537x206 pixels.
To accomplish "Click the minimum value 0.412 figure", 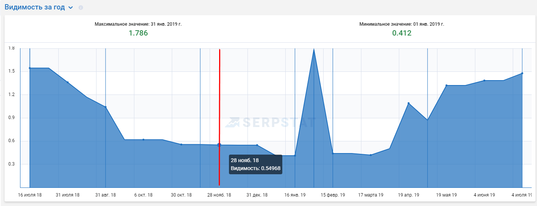I will (x=402, y=33).
